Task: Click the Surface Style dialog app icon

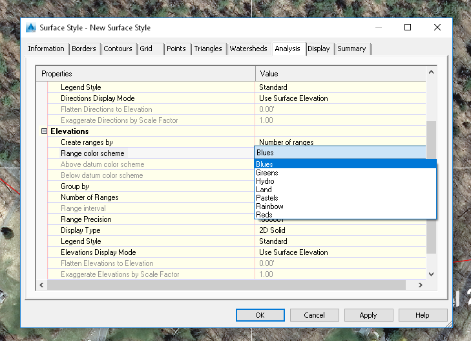Action: coord(31,27)
